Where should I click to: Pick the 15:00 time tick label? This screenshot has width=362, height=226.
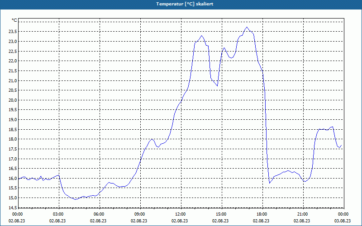(222, 214)
